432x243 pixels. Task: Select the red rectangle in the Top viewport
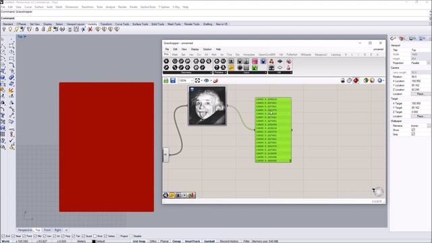pos(107,147)
